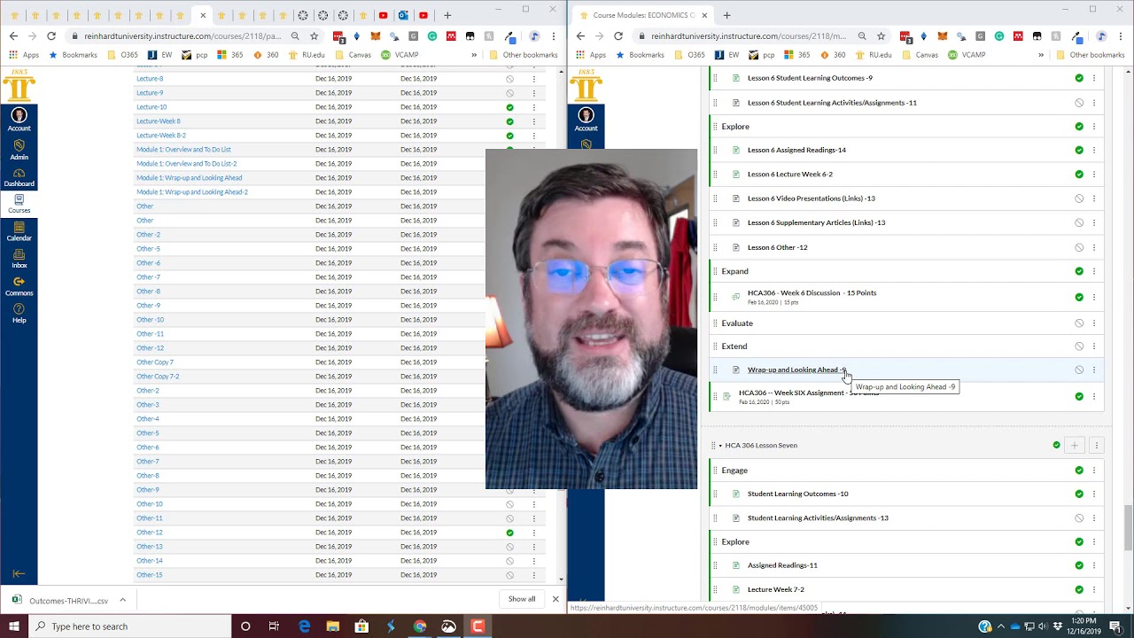Open RU.edu bookmark in right browser
This screenshot has height=638, width=1134.
(873, 55)
